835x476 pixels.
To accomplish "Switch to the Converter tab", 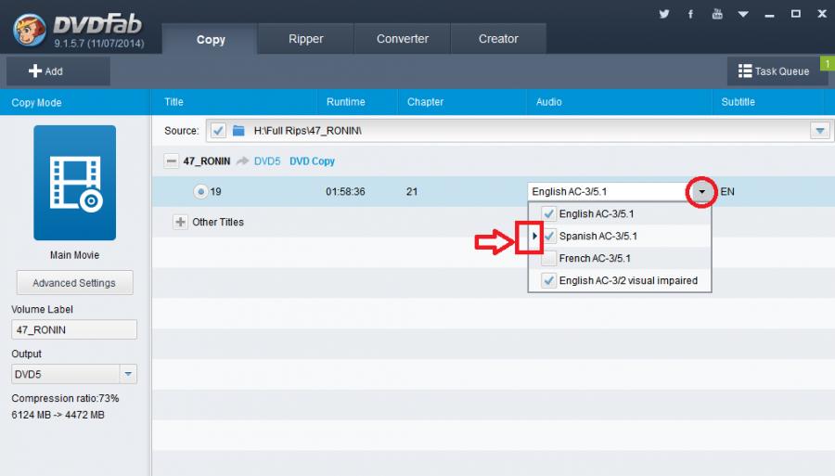I will [402, 39].
